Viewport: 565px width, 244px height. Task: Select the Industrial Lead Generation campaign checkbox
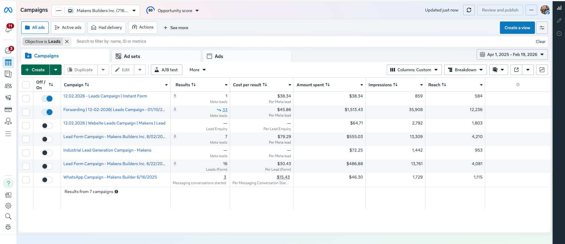pos(26,153)
